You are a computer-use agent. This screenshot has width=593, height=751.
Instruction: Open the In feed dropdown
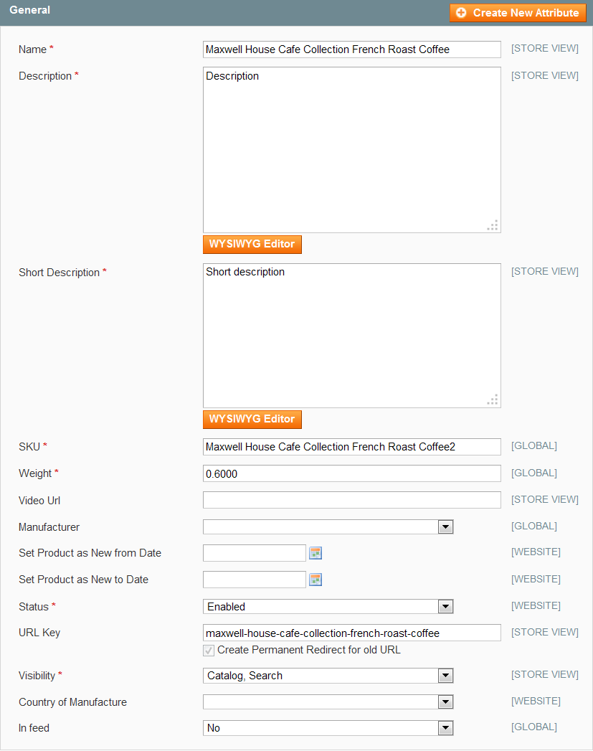coord(328,728)
